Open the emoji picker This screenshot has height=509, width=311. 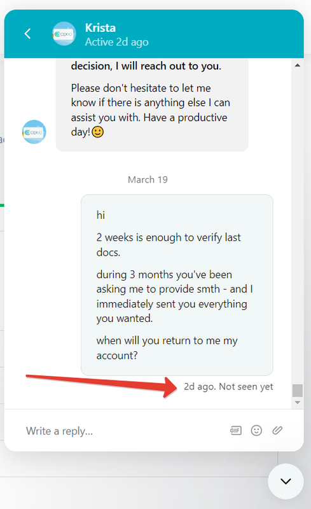click(256, 431)
